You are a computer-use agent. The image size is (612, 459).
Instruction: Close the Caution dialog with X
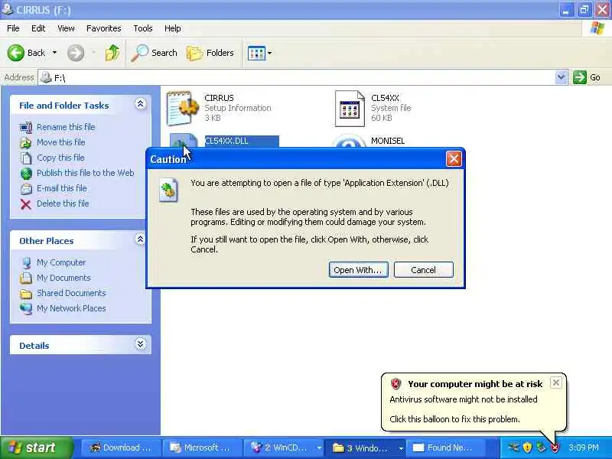[454, 159]
